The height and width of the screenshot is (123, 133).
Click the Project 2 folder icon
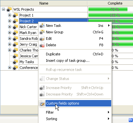(15, 21)
